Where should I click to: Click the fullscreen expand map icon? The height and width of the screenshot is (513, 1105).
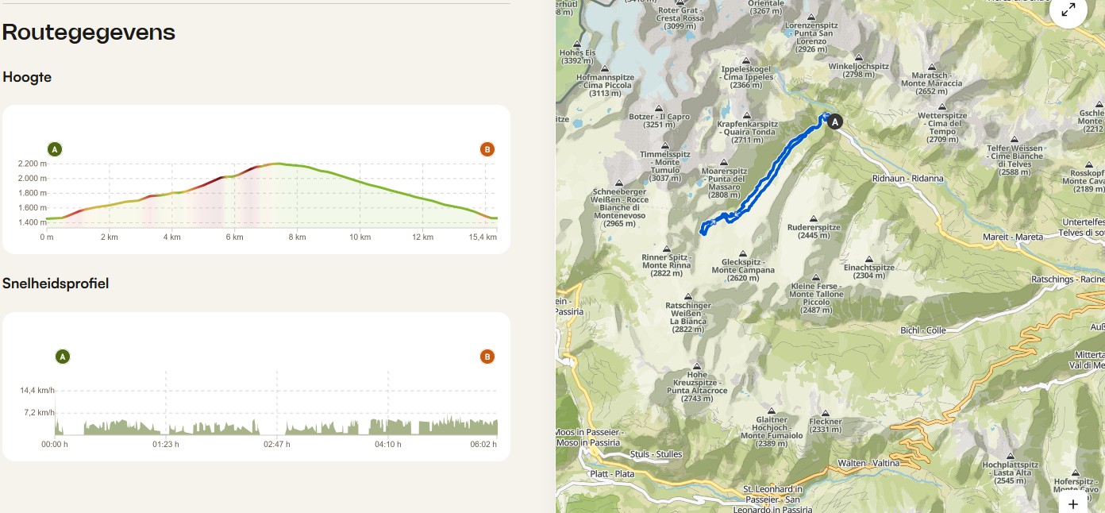(x=1068, y=10)
